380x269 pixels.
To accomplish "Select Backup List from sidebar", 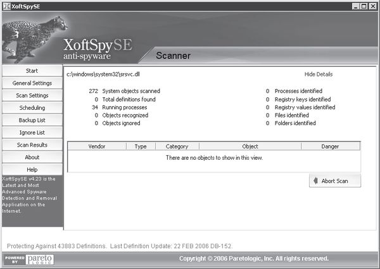I will (32, 120).
